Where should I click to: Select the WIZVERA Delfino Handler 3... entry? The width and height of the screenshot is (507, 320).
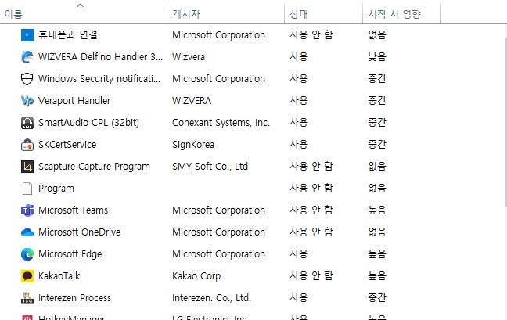click(x=100, y=57)
